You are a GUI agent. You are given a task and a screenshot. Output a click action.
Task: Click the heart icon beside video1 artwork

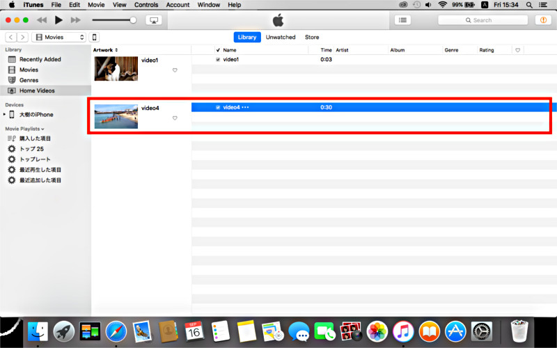[x=175, y=70]
